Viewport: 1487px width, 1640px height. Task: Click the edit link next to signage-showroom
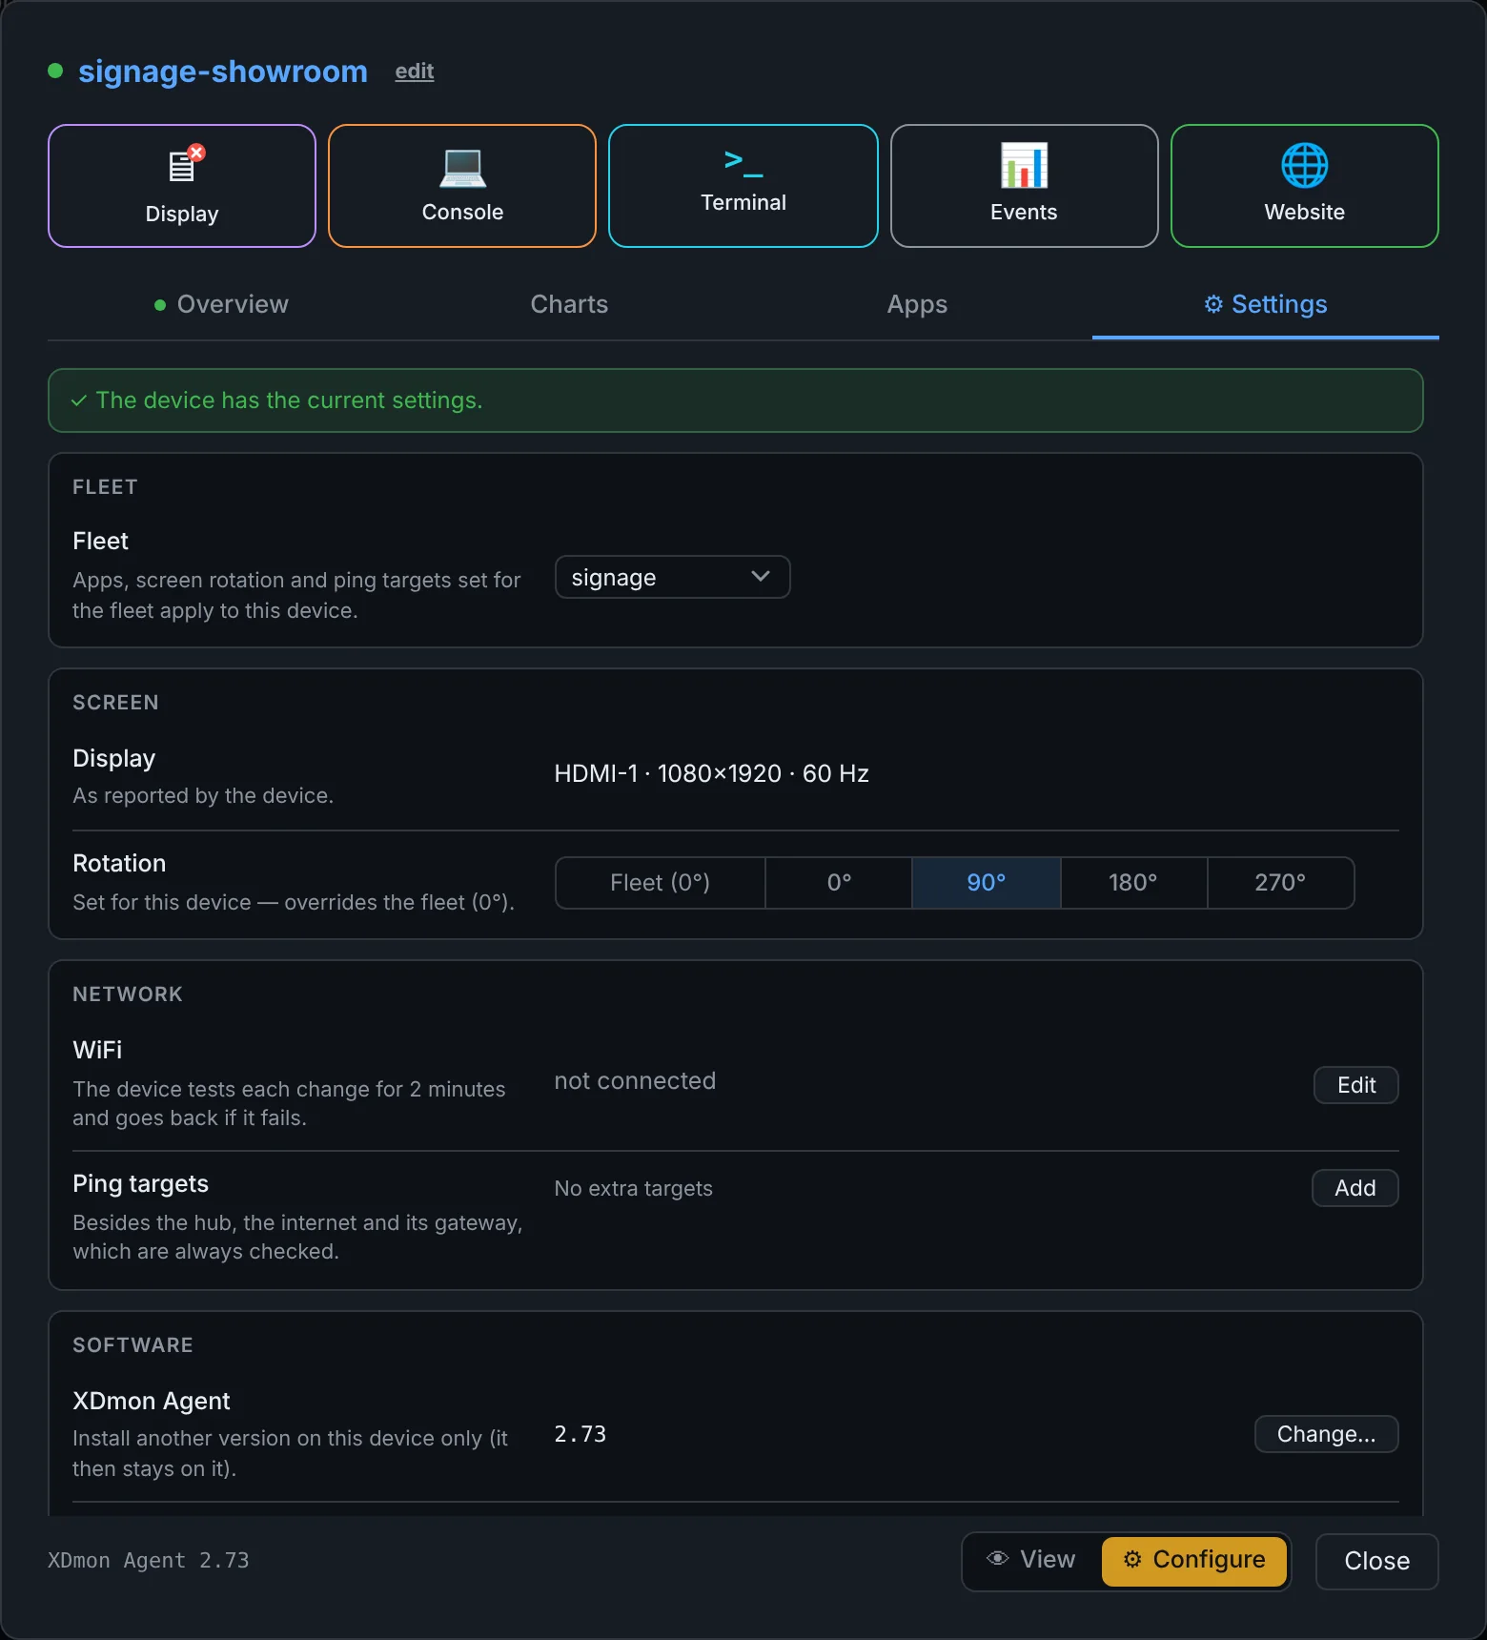click(415, 72)
